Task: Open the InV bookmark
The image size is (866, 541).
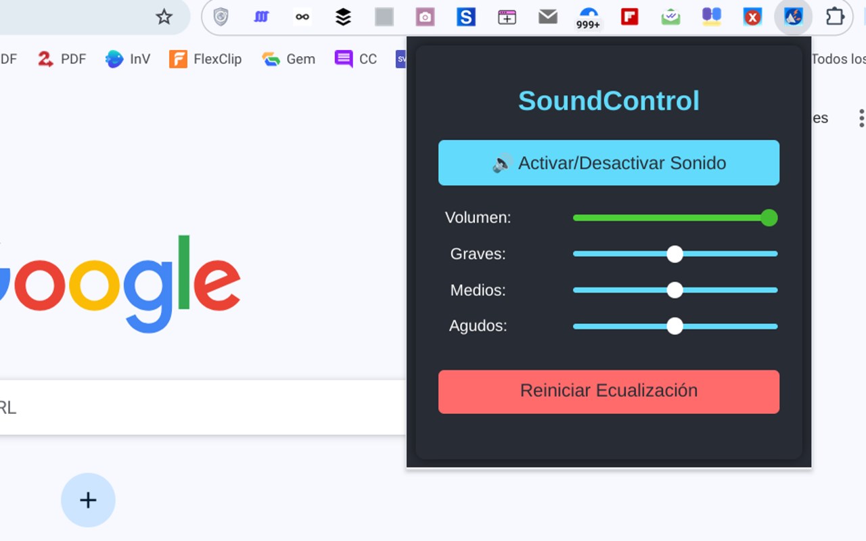Action: 128,59
